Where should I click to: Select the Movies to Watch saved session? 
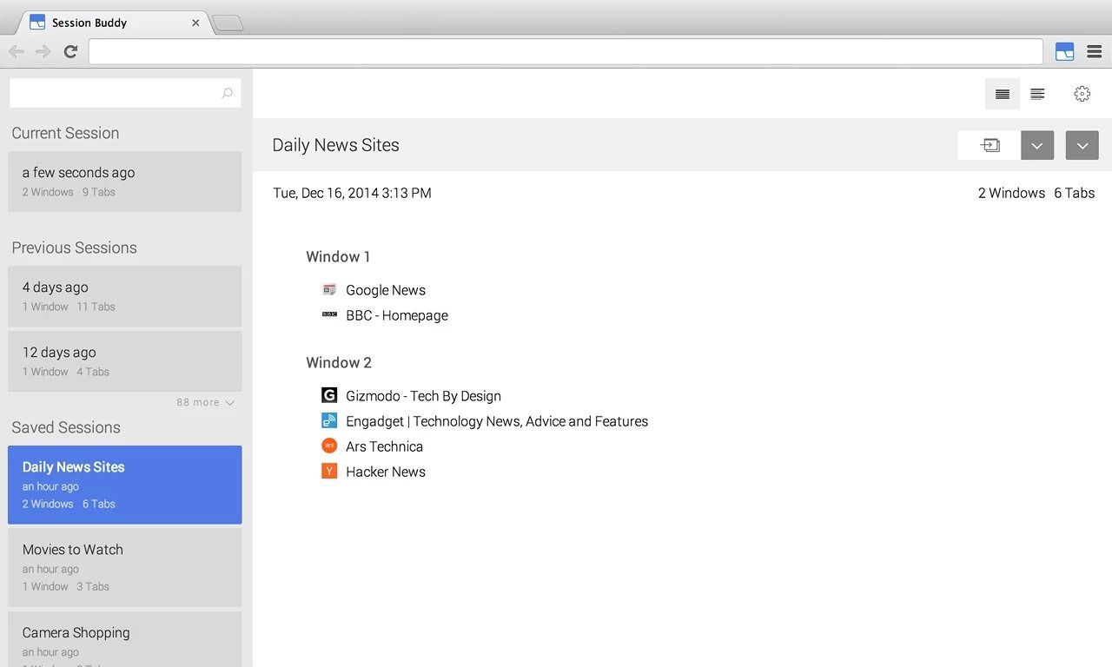125,566
